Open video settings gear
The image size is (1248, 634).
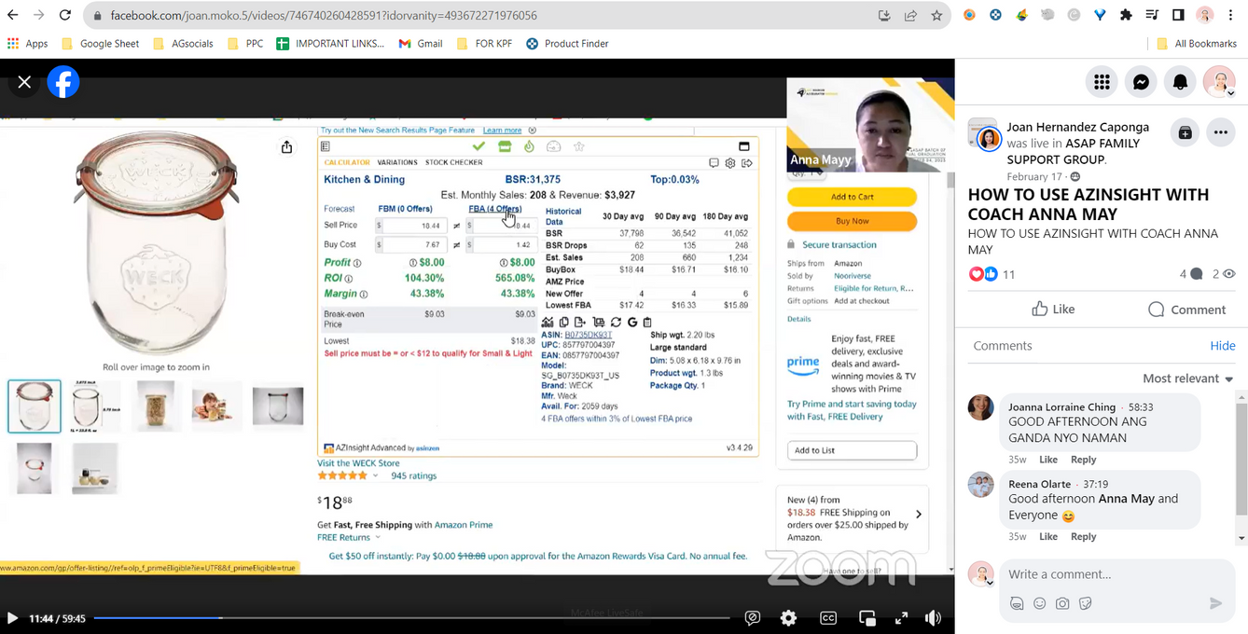(x=789, y=618)
